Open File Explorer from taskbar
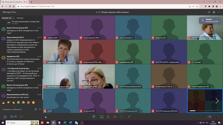 tap(48, 123)
